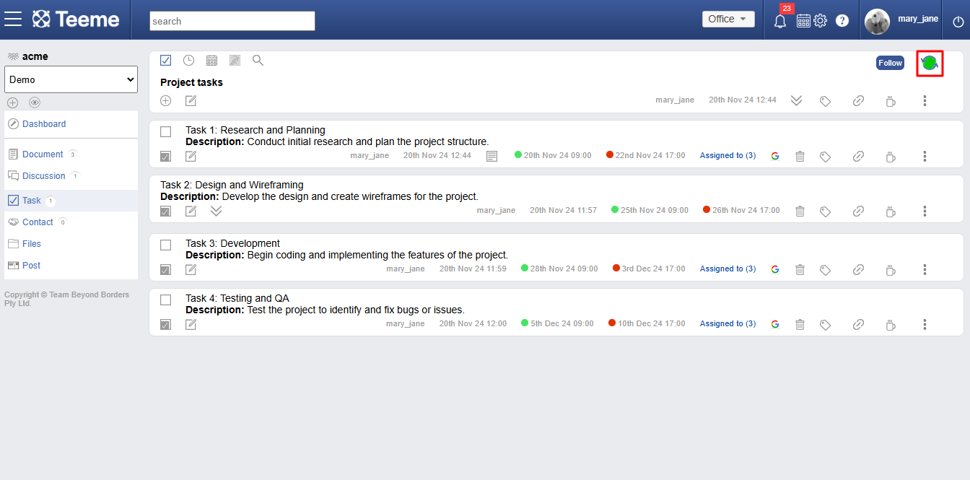Open more options for Task 1
Screen dimensions: 970x480
pos(925,156)
